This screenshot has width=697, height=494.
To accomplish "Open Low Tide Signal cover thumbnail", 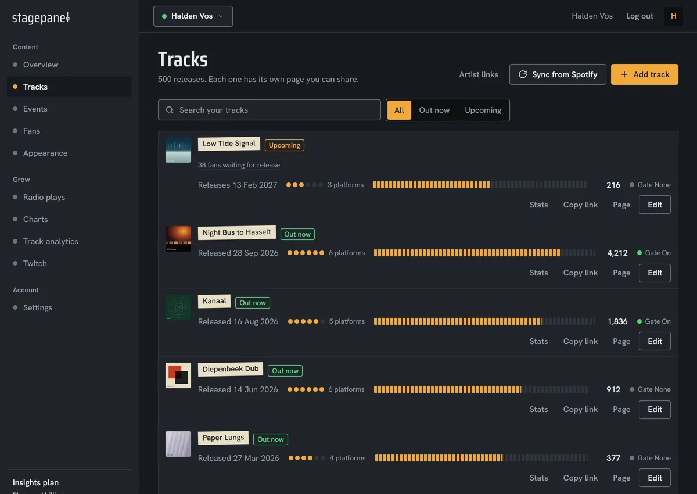I will click(x=178, y=150).
